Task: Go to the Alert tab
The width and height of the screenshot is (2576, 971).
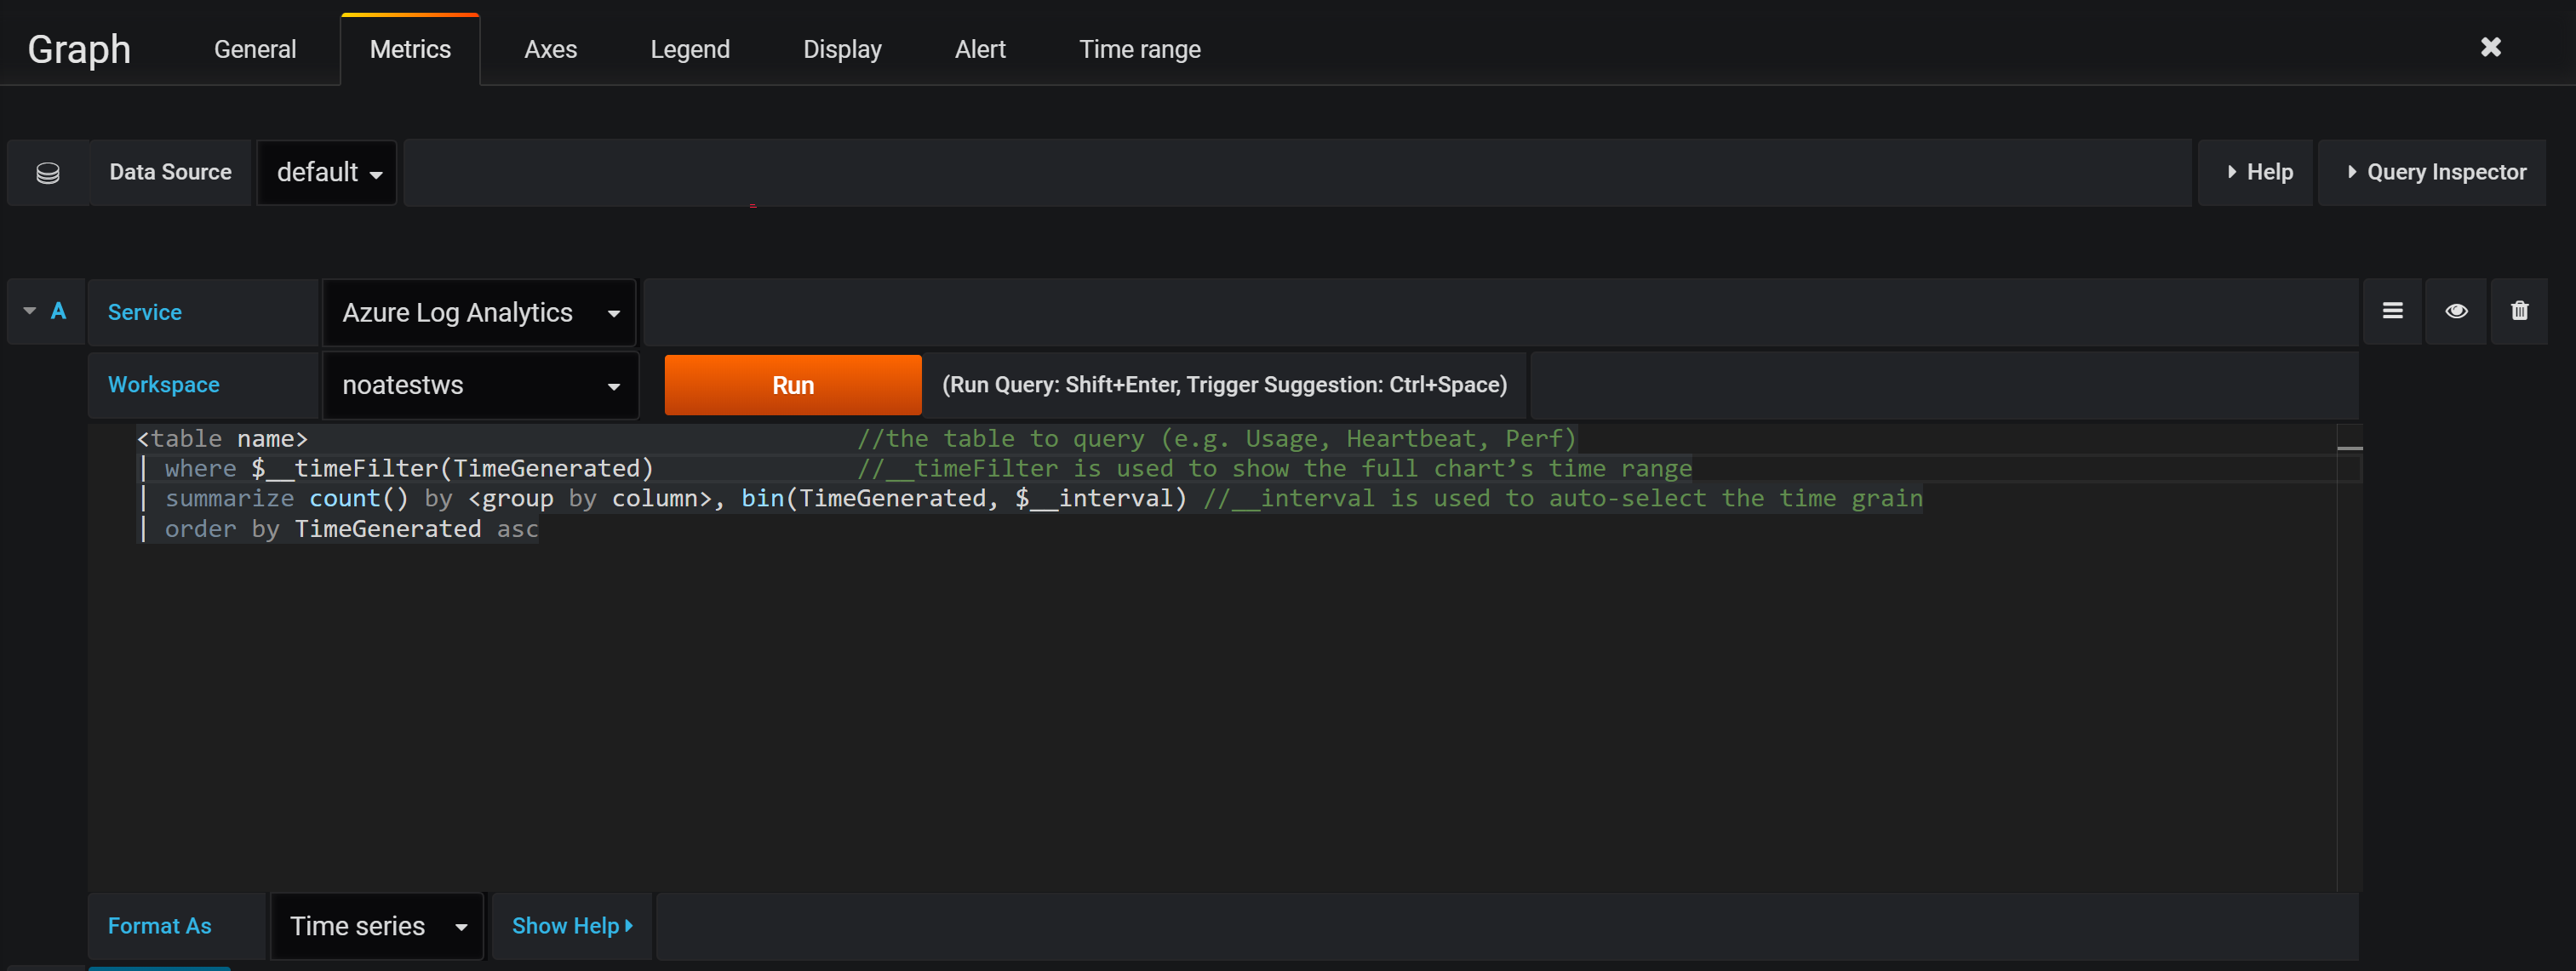Action: 979,49
